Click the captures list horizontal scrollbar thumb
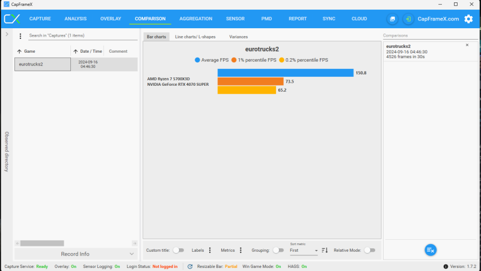This screenshot has height=271, width=481. pos(42,243)
